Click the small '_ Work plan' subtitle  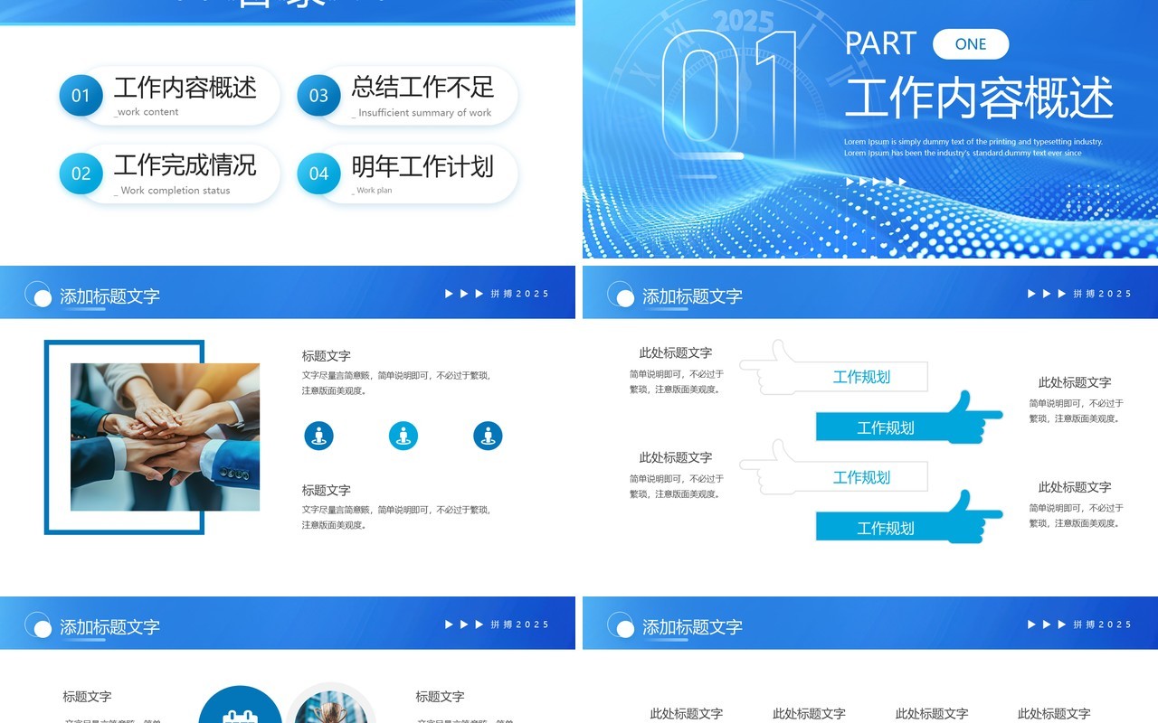[372, 191]
